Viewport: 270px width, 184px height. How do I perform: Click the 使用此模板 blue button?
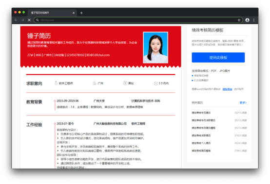click(x=218, y=57)
